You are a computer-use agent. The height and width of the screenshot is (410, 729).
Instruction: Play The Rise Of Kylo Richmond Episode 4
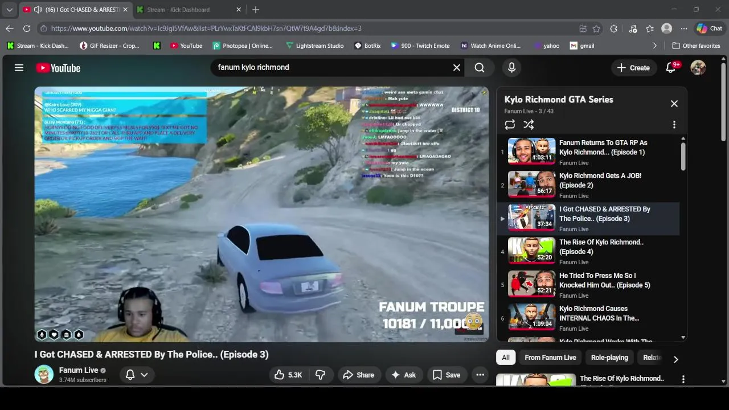[588, 252]
